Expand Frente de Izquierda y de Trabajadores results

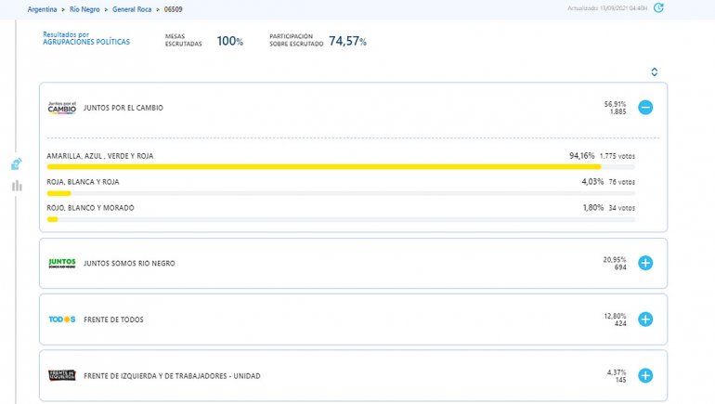(x=645, y=376)
